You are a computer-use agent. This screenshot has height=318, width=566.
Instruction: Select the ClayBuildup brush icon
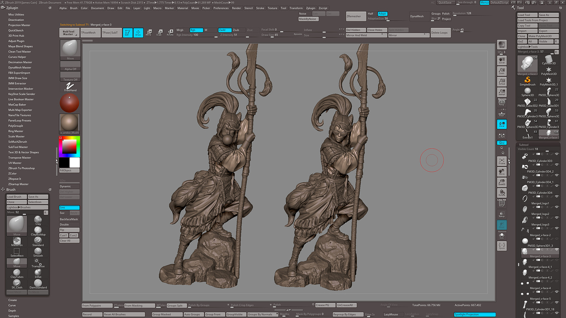[x=38, y=232]
